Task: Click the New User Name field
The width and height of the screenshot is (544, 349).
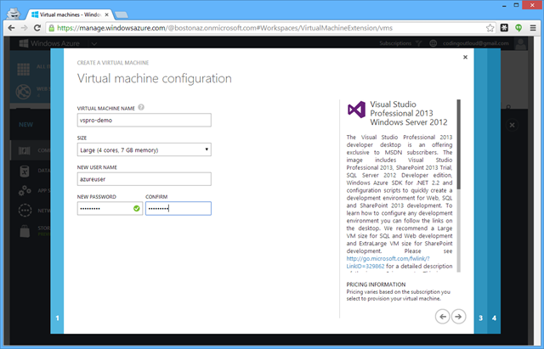Action: click(x=144, y=178)
